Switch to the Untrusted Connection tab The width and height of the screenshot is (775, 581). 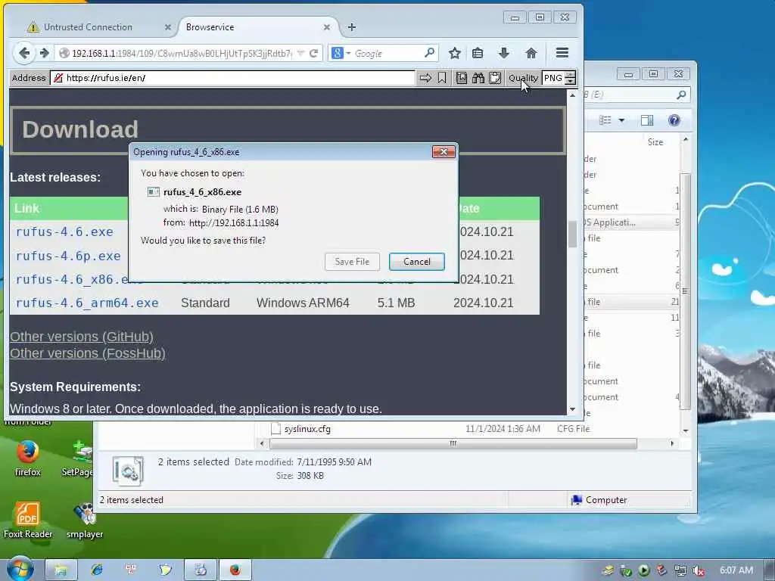point(88,27)
